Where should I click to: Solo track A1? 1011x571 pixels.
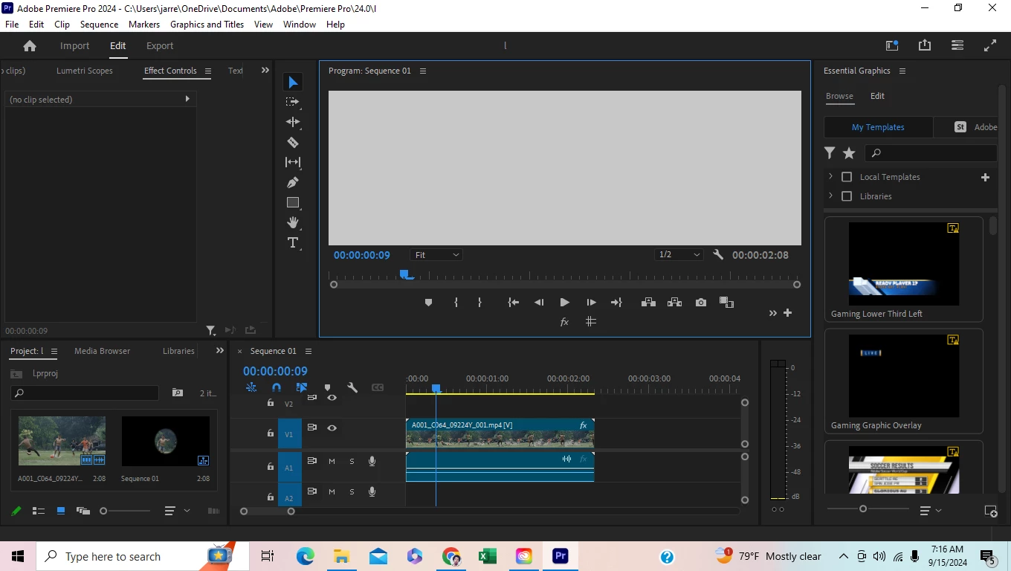pos(352,462)
